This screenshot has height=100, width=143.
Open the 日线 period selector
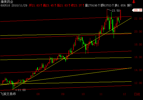[137, 94]
